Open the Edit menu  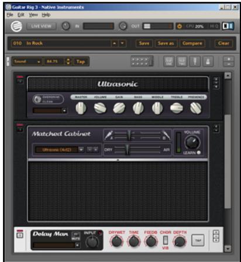tap(21, 15)
